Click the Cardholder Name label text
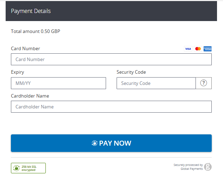223x180 pixels. click(30, 96)
